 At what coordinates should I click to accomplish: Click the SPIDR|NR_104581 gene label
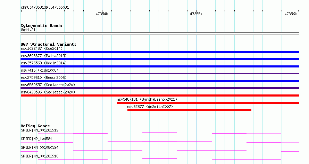coord(36,139)
